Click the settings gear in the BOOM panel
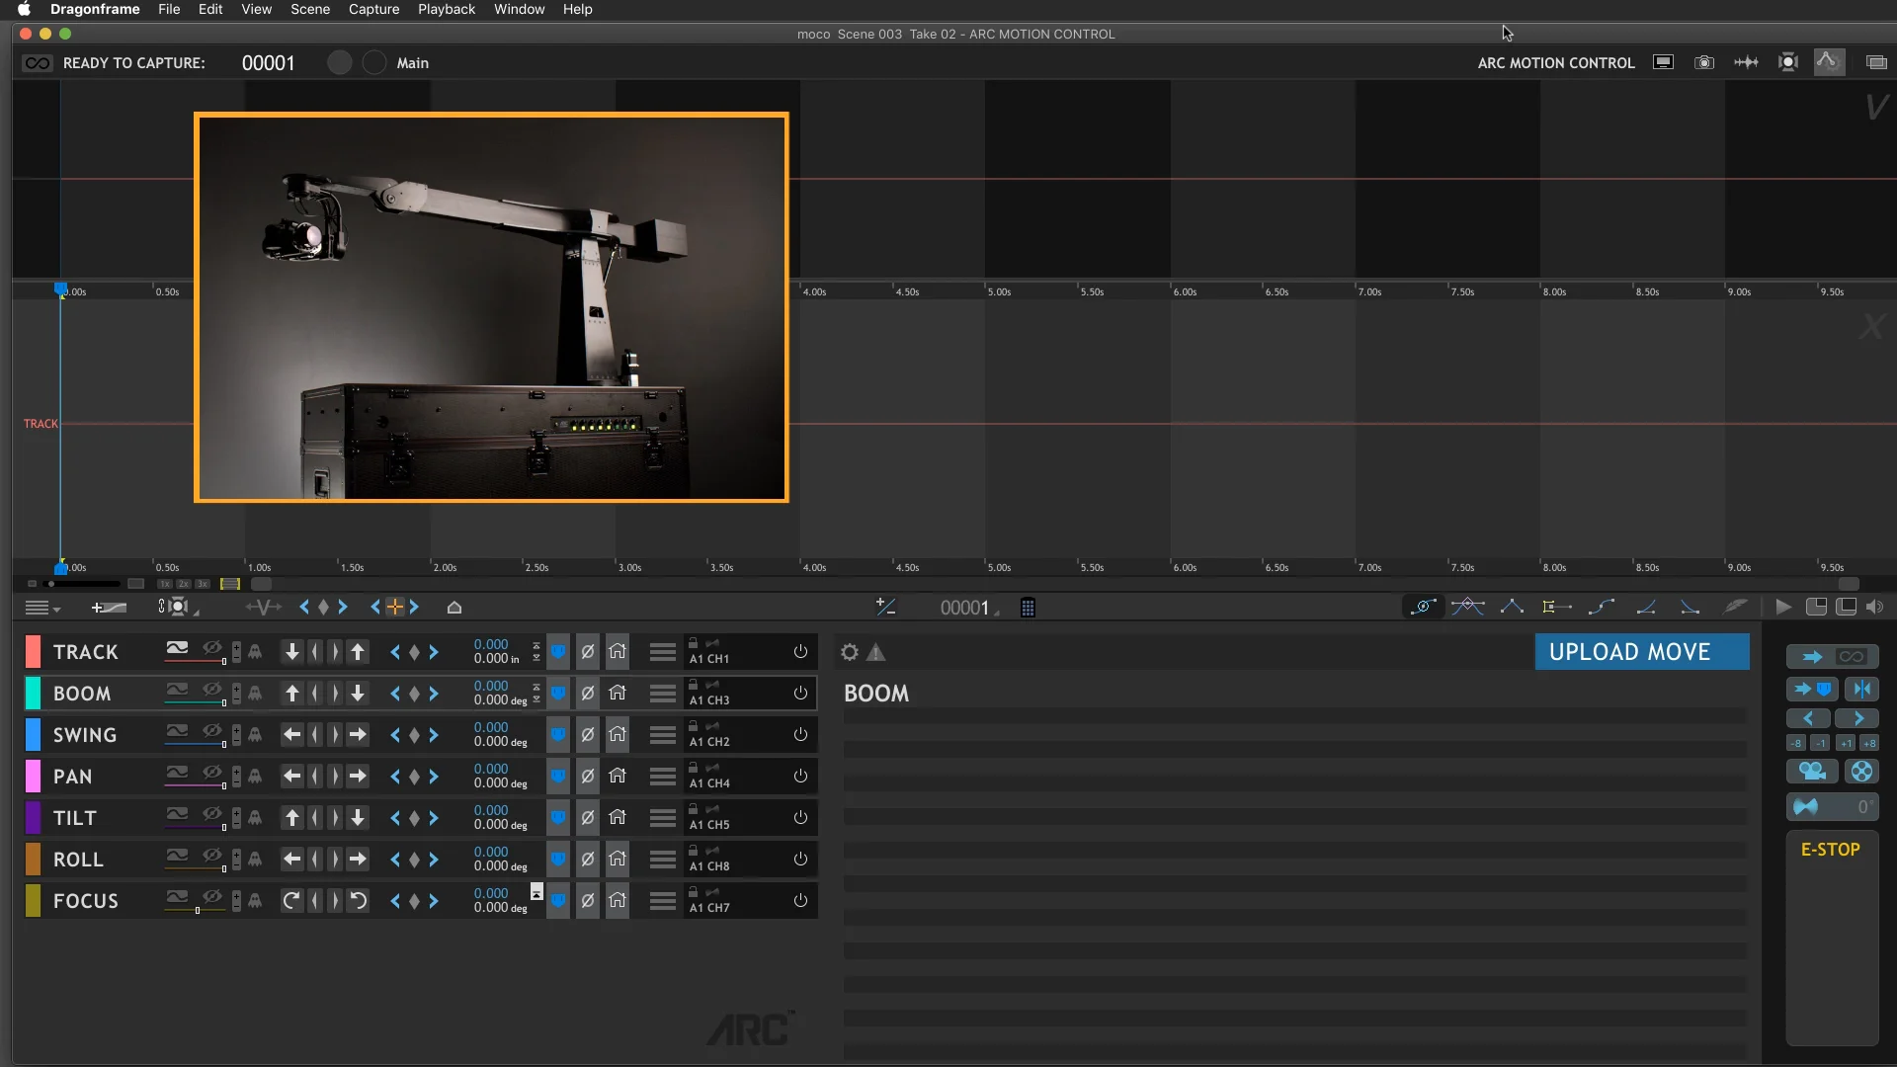Screen dimensions: 1897x1067 point(850,652)
